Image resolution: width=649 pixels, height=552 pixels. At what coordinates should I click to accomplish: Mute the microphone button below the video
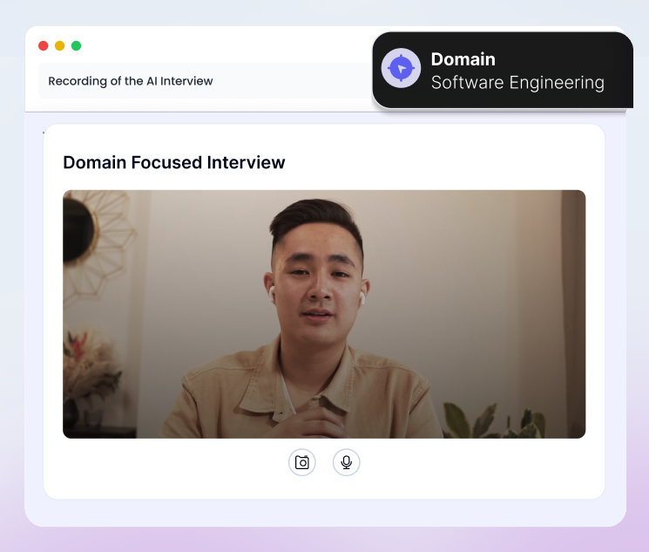point(346,462)
